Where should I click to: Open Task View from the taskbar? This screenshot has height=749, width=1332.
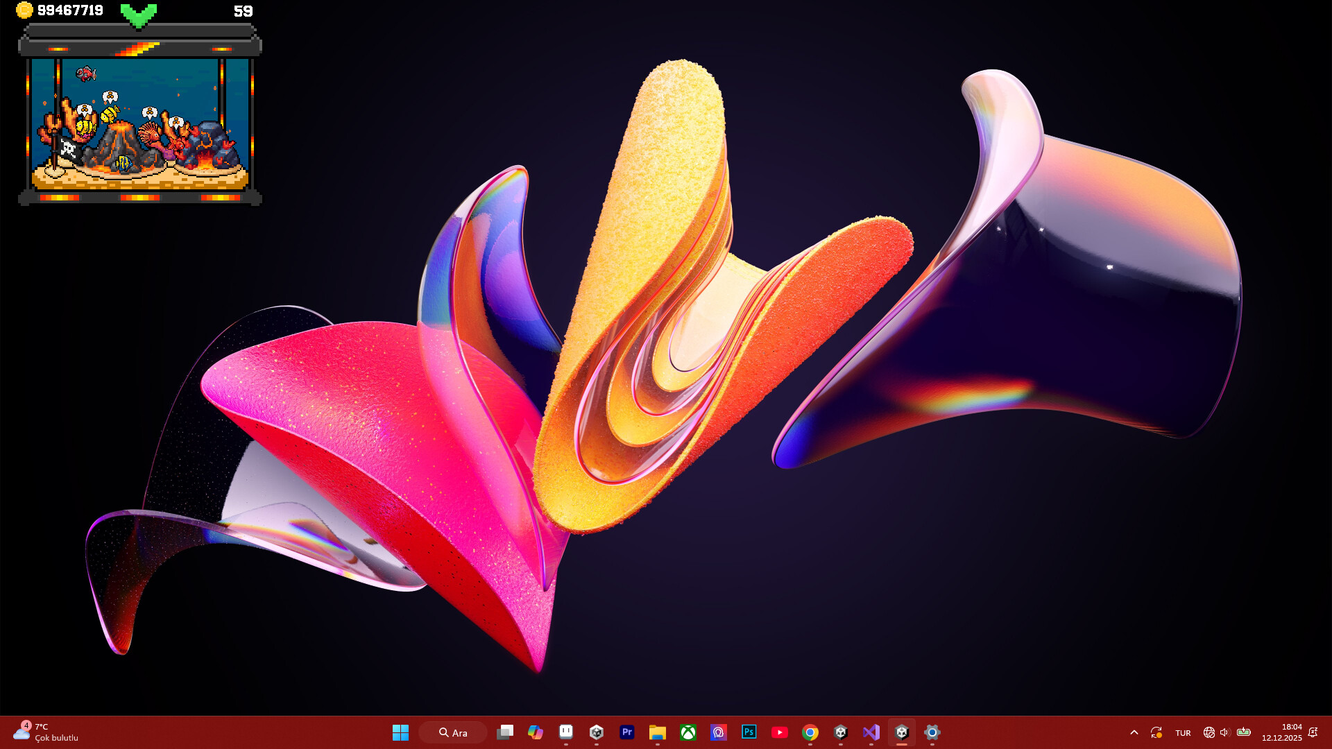click(x=505, y=732)
